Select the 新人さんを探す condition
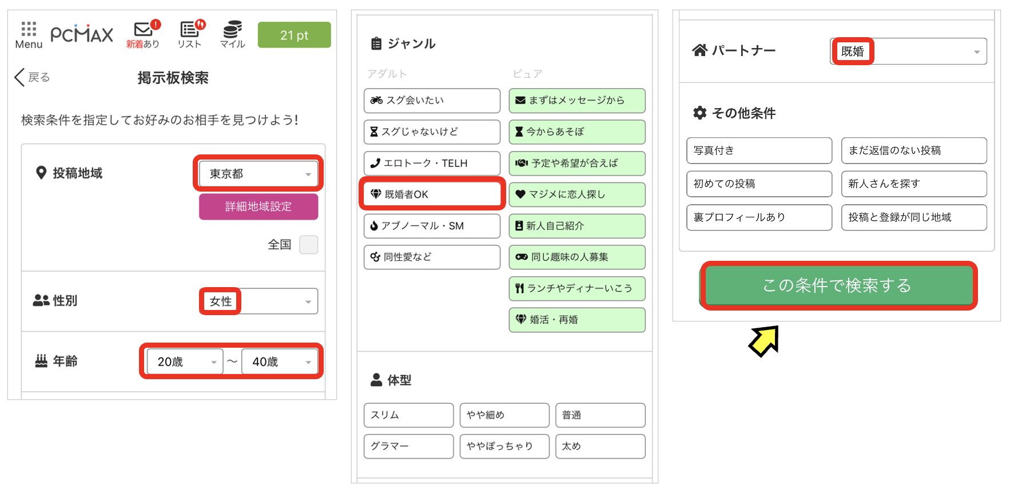1010x493 pixels. (913, 184)
